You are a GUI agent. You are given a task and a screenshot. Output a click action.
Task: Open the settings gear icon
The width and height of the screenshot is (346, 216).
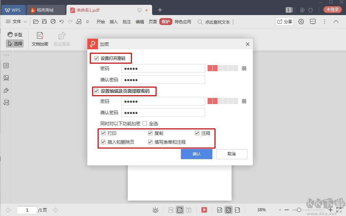point(301,22)
